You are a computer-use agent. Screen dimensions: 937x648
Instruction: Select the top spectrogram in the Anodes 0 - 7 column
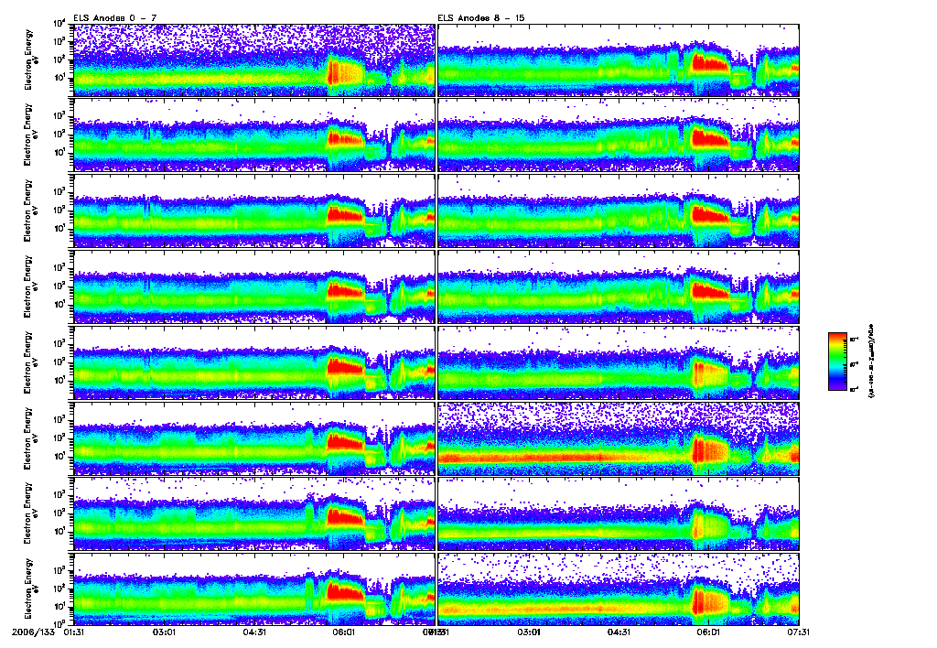(254, 59)
